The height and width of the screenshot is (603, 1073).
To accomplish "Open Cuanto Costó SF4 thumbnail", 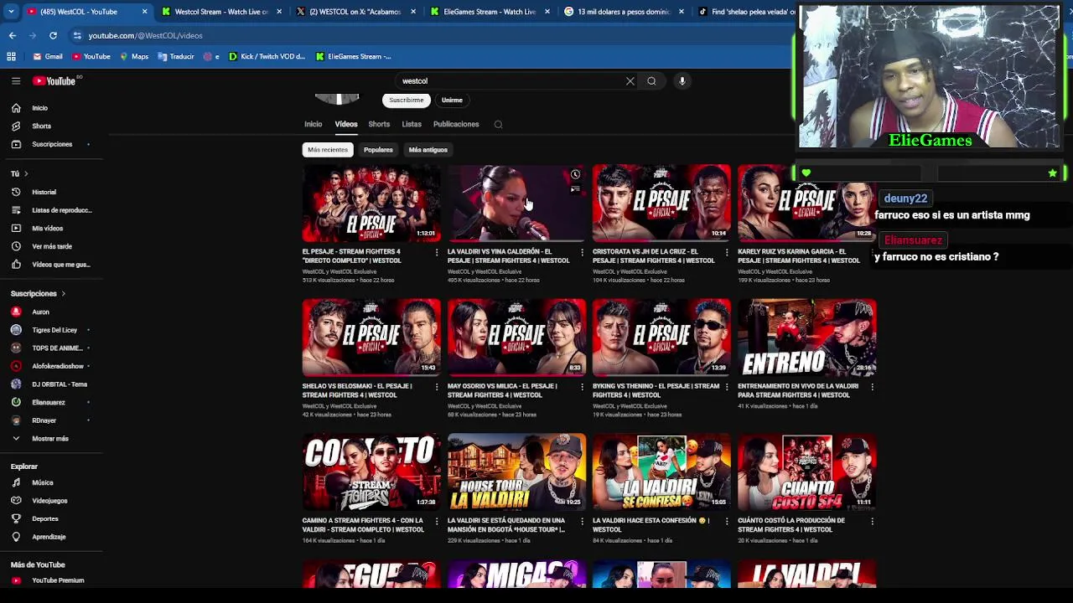I will [x=806, y=472].
